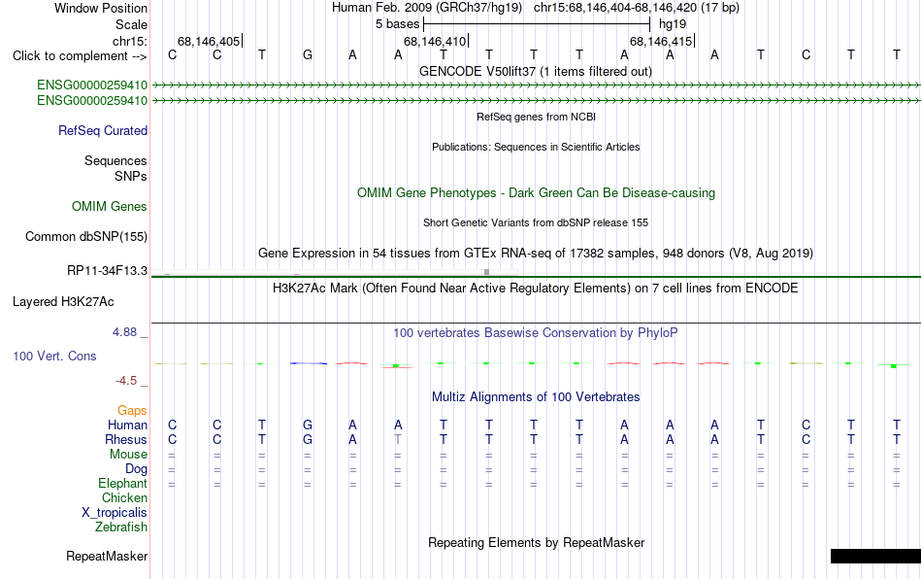This screenshot has width=922, height=579.
Task: Select the X_tropicalis alignment row label
Action: click(x=115, y=513)
